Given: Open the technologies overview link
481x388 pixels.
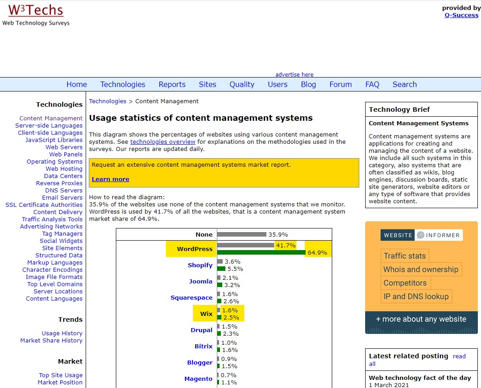Looking at the screenshot, I should tap(163, 142).
